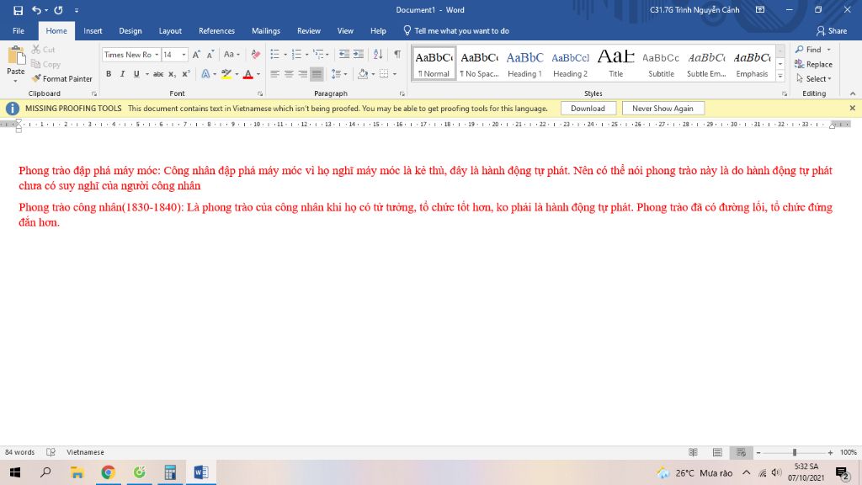Open File Explorer from taskbar
Image resolution: width=862 pixels, height=485 pixels.
tap(77, 472)
